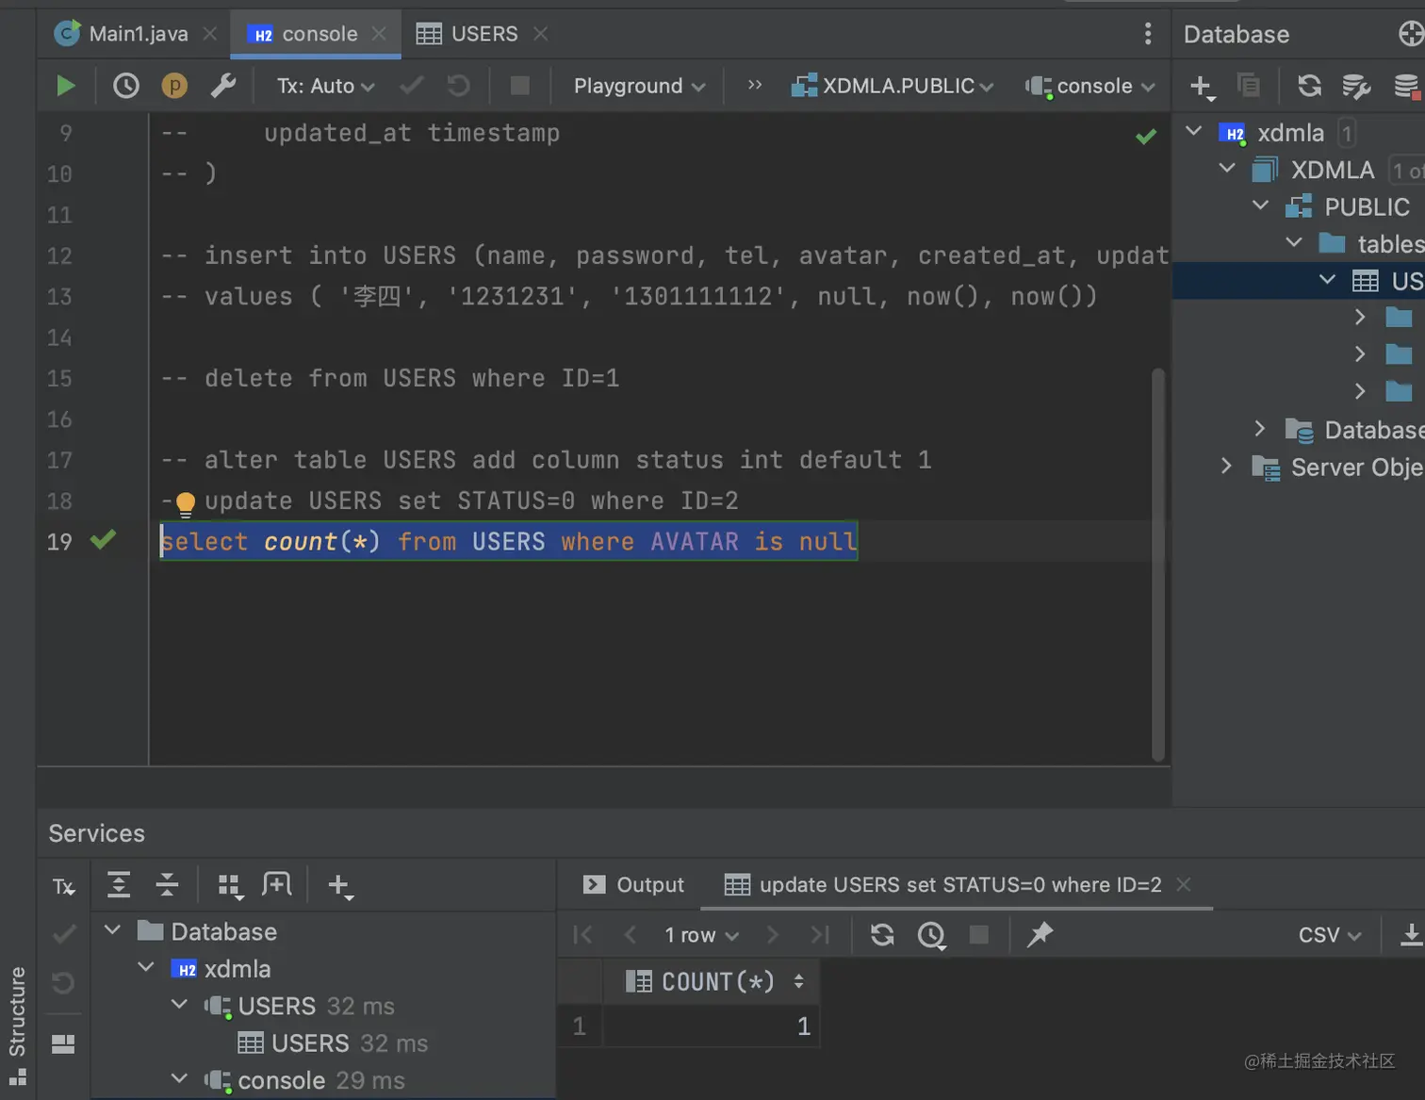This screenshot has height=1100, width=1425.
Task: Open in new tab icon in Services
Action: (x=276, y=885)
